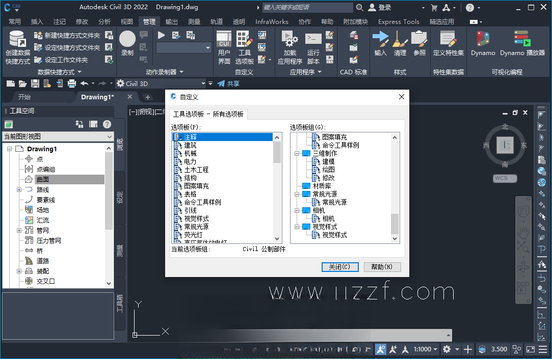Open the InfraWorks ribbon tab

(x=272, y=22)
